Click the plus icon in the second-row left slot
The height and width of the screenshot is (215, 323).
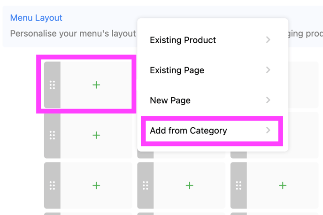coord(96,135)
